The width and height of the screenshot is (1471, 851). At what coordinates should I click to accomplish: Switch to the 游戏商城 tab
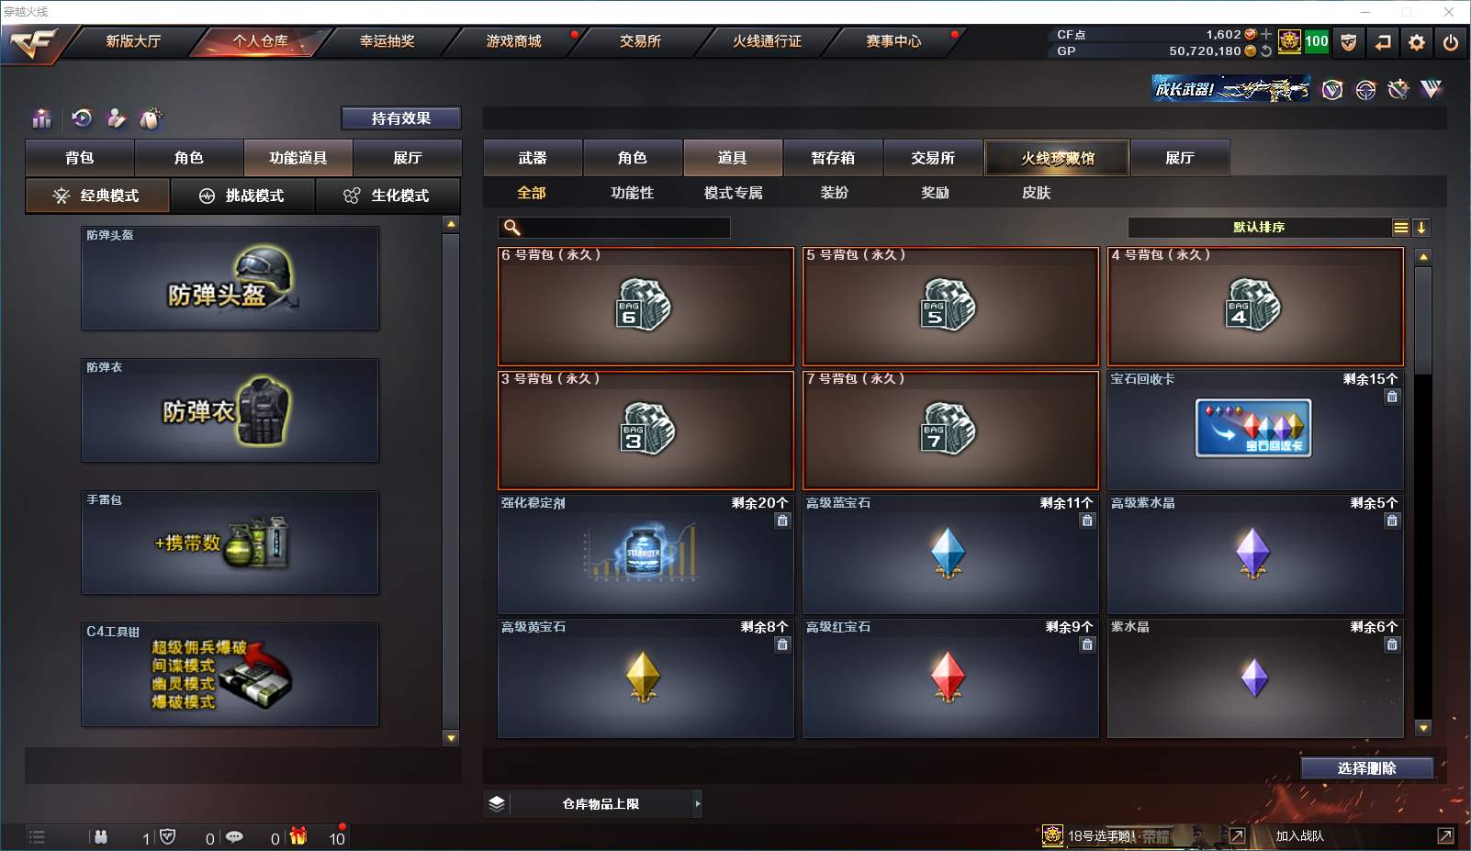click(513, 41)
